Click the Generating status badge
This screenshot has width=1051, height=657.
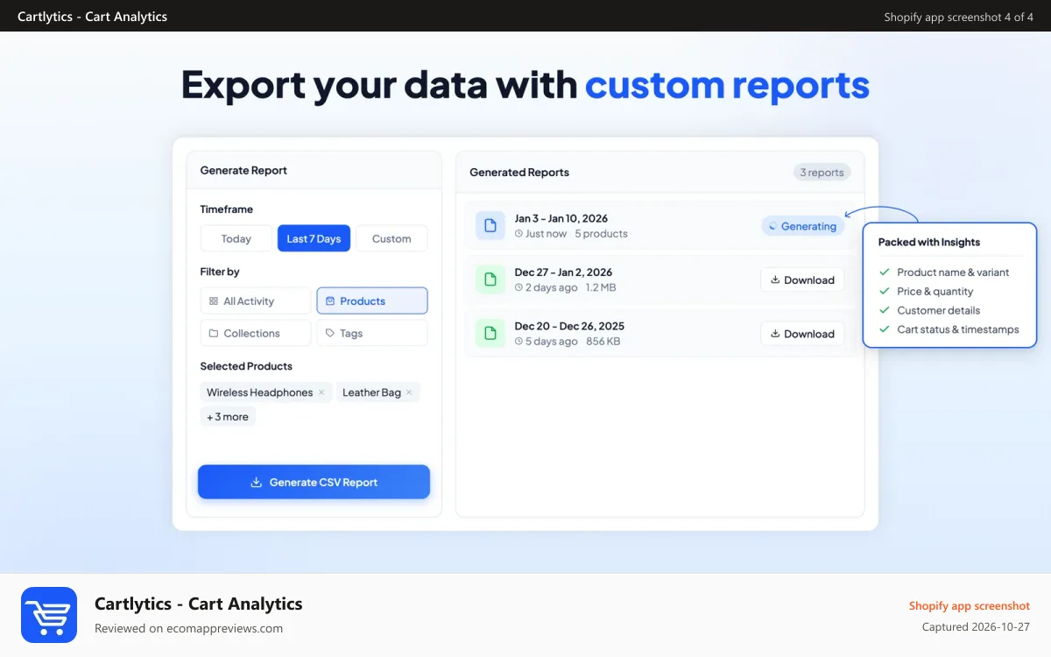click(802, 226)
